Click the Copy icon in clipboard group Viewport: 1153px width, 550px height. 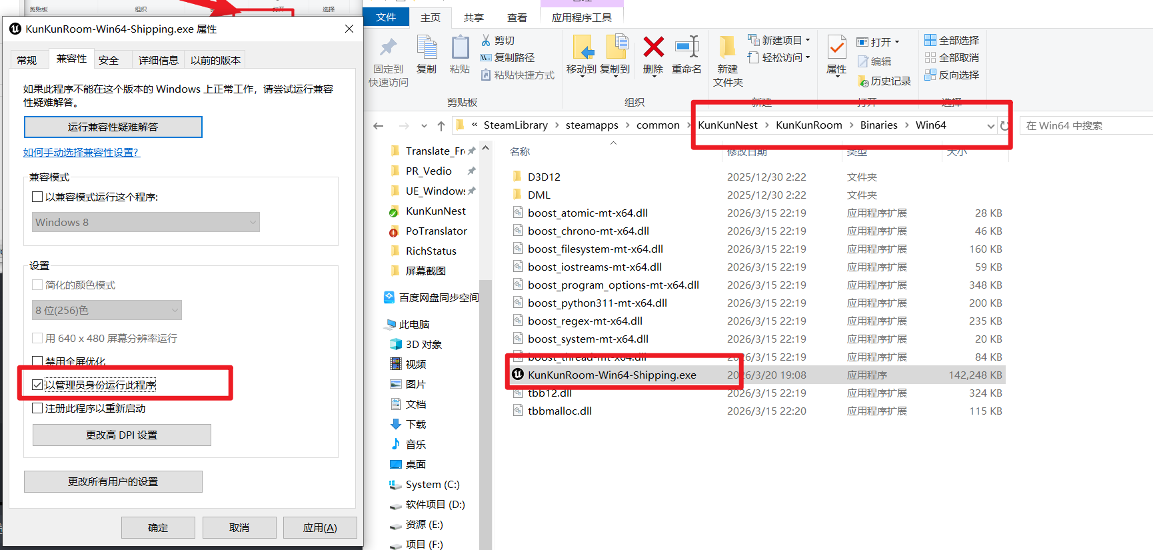427,47
